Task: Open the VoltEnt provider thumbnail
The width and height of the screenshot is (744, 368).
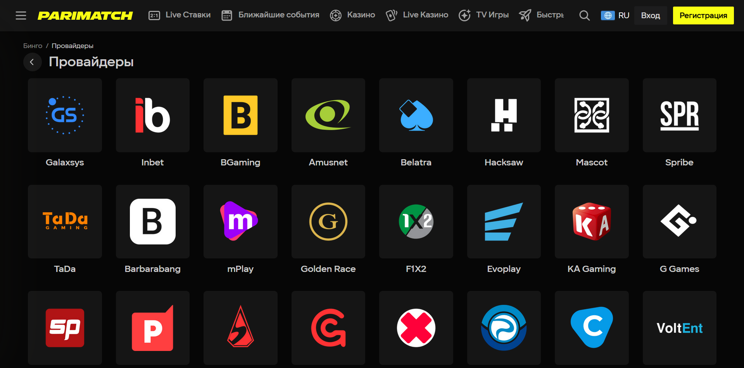Action: pyautogui.click(x=679, y=328)
